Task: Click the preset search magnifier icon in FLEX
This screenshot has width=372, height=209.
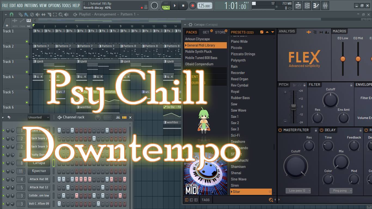Action: pos(271,200)
